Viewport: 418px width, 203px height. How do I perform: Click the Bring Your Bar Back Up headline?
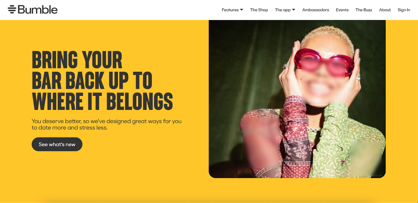102,80
